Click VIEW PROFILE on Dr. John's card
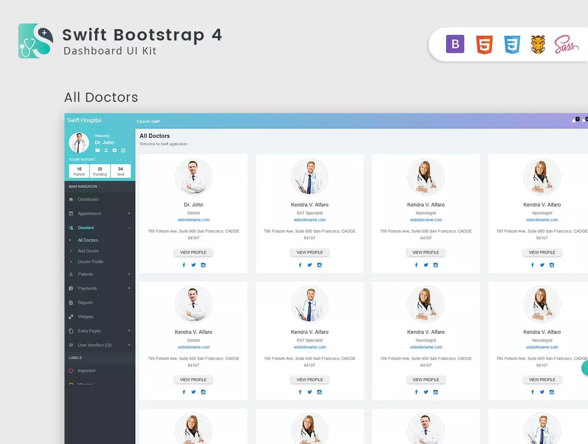This screenshot has width=588, height=444. 193,252
